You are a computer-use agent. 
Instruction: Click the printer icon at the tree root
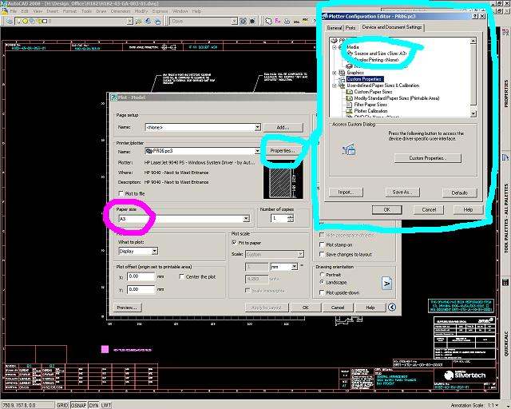coord(334,41)
